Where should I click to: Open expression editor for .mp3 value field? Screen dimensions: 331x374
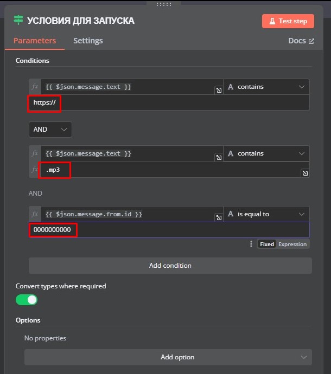(305, 173)
